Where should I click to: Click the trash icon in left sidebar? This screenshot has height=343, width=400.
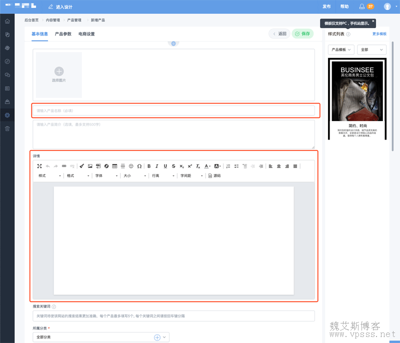(x=7, y=128)
